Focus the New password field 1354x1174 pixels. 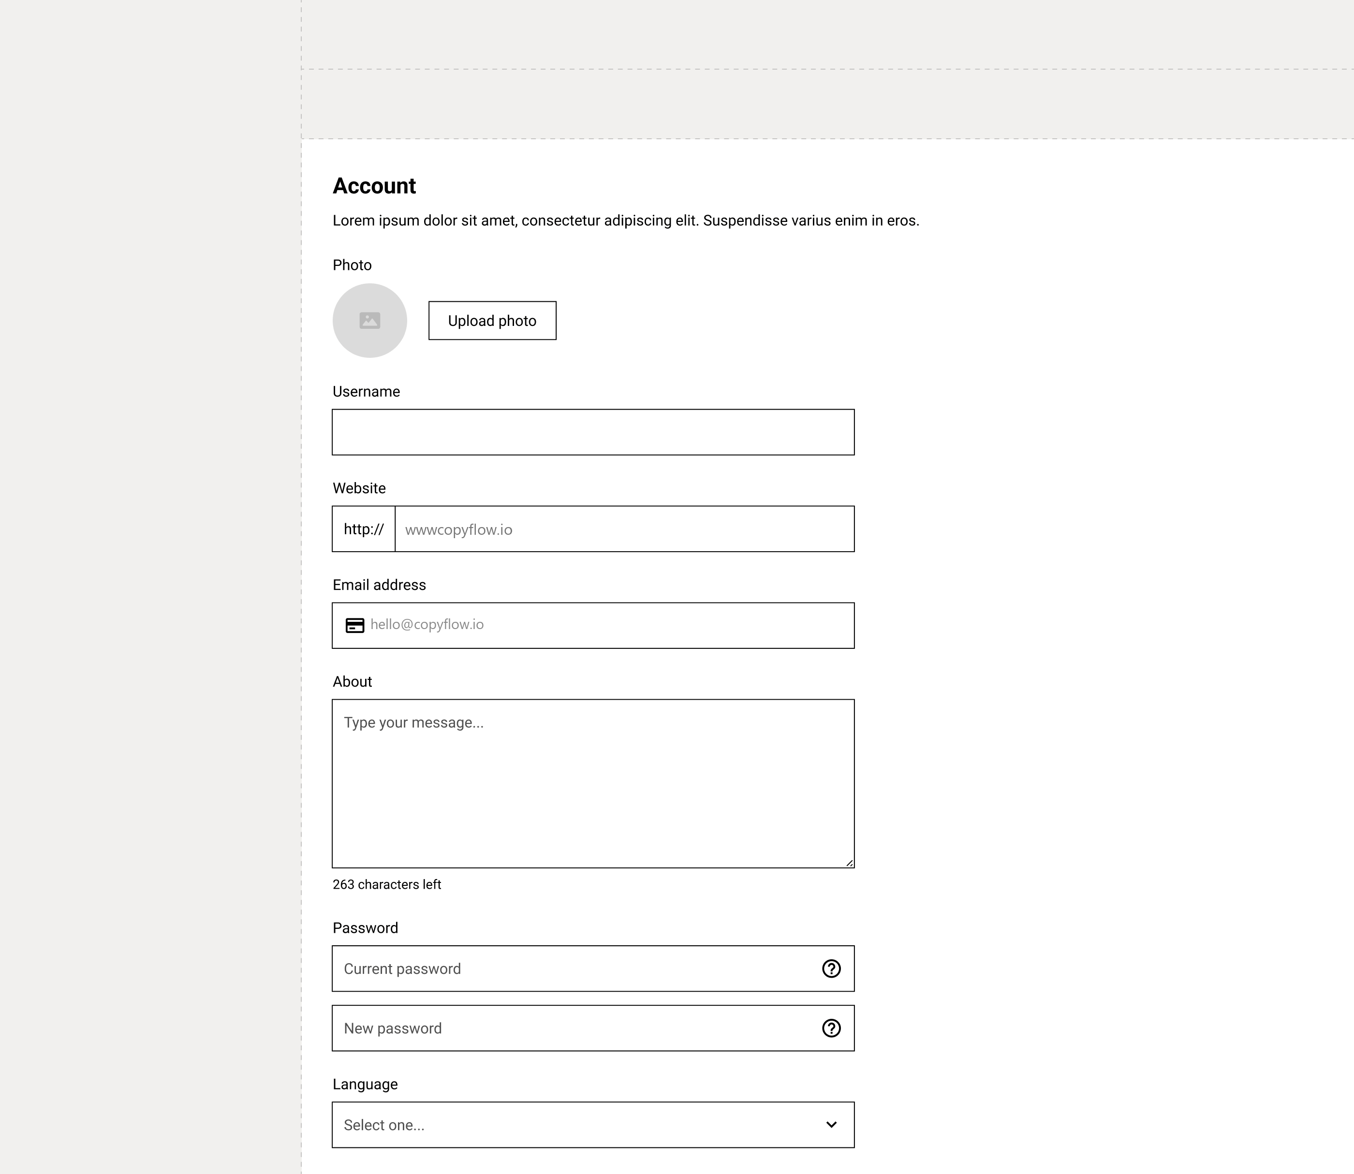click(x=593, y=1028)
